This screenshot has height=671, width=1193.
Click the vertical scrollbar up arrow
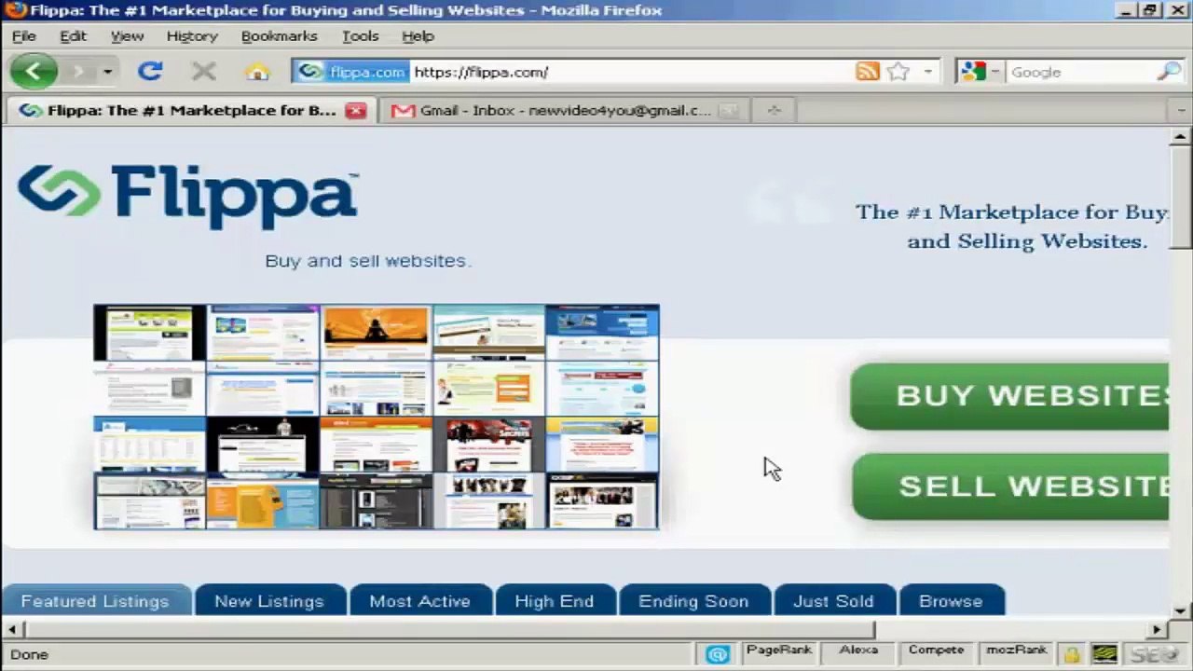click(1180, 136)
